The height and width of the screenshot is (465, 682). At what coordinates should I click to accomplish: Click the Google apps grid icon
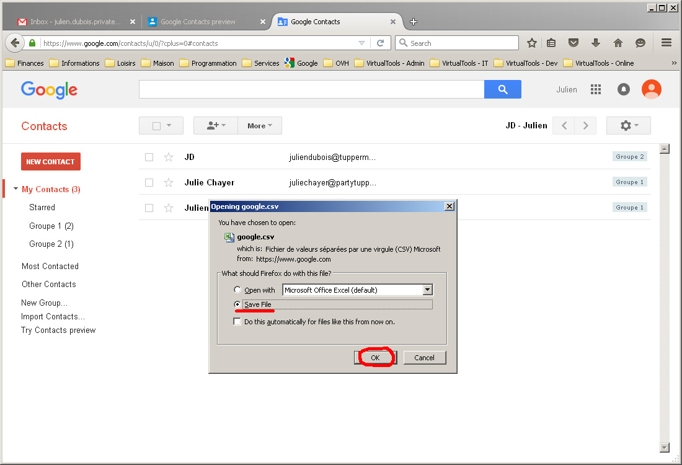click(x=596, y=89)
